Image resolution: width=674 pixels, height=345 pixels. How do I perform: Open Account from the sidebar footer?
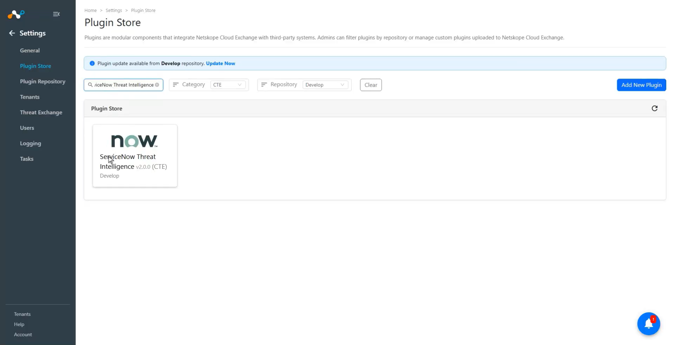pos(23,334)
